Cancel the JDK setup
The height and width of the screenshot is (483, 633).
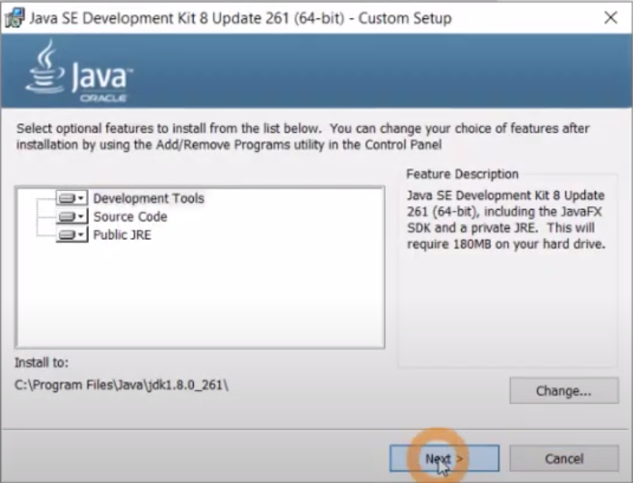564,459
